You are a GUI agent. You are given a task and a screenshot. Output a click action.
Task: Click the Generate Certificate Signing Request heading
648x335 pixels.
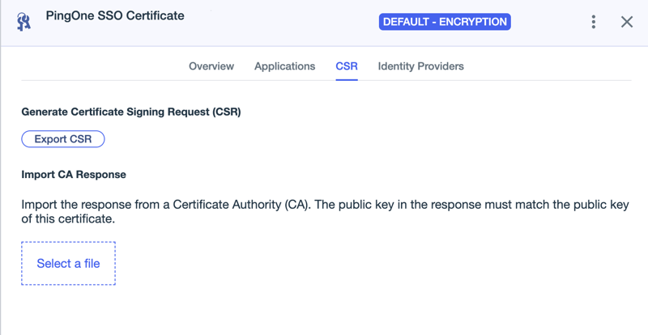click(x=131, y=112)
